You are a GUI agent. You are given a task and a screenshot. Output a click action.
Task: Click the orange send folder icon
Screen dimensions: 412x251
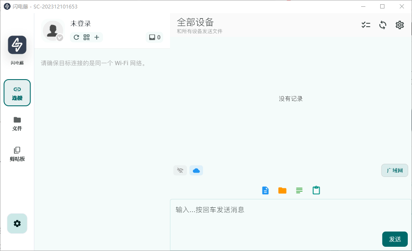282,190
